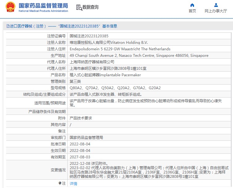Open 网上办事大厅 text link

coord(216,11)
